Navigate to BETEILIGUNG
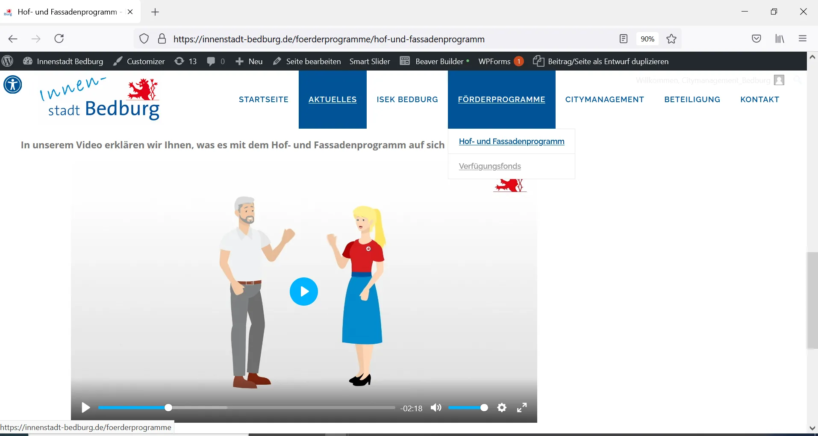Viewport: 818px width, 436px height. tap(692, 100)
